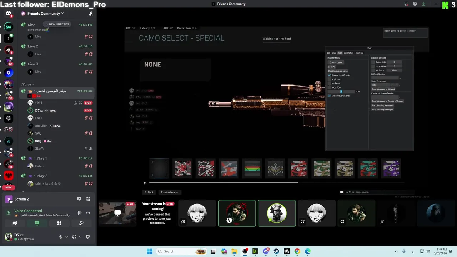The image size is (457, 257).
Task: Click the Lock All button
Action: [x=332, y=67]
